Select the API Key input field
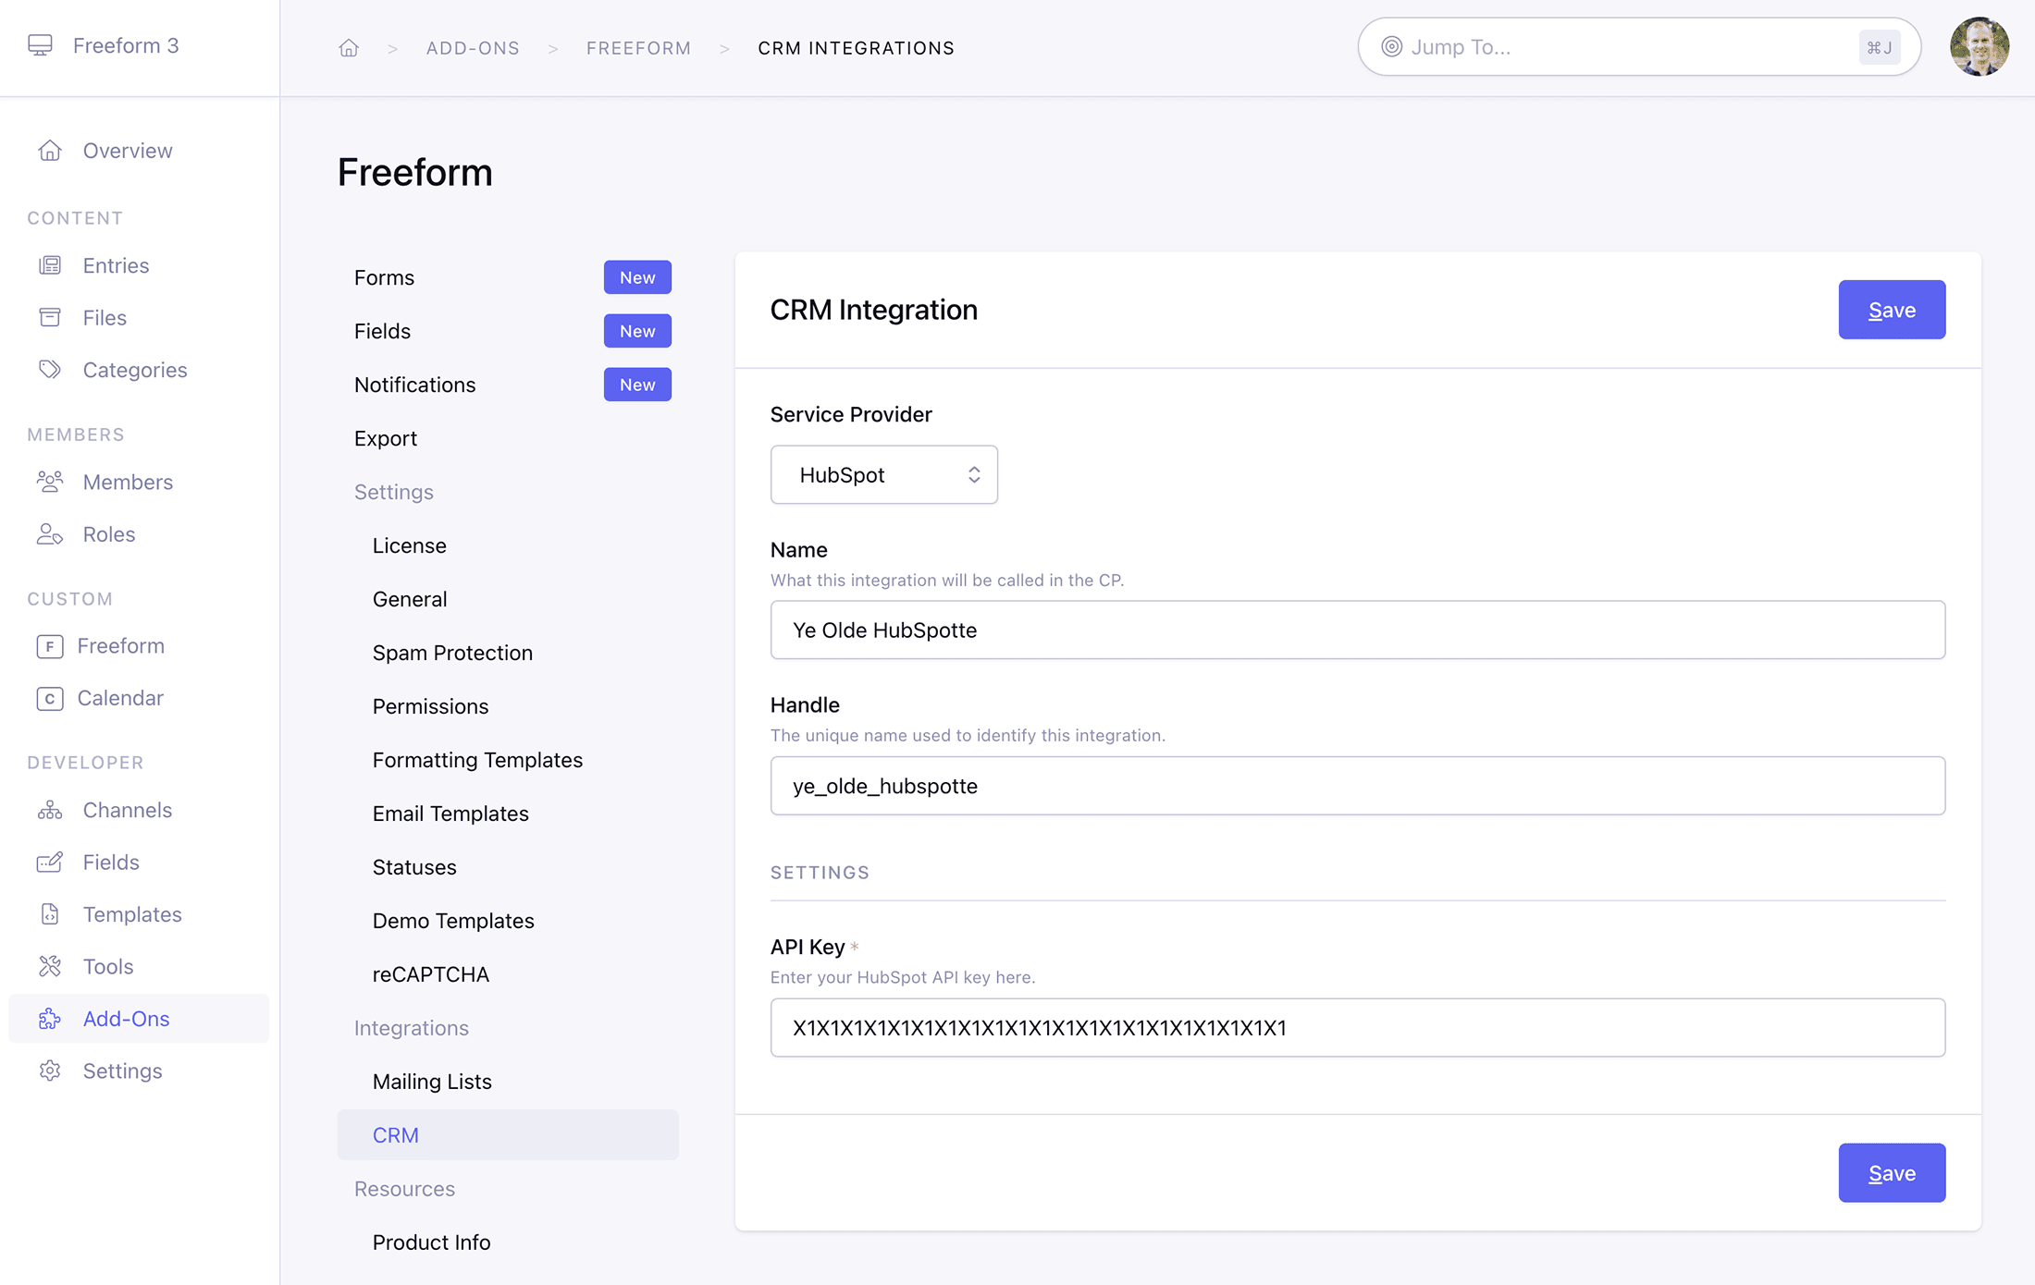Viewport: 2035px width, 1285px height. [x=1358, y=1027]
